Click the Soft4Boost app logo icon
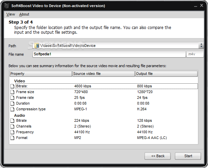Image resolution: width=208 pixels, height=168 pixels. [7, 6]
